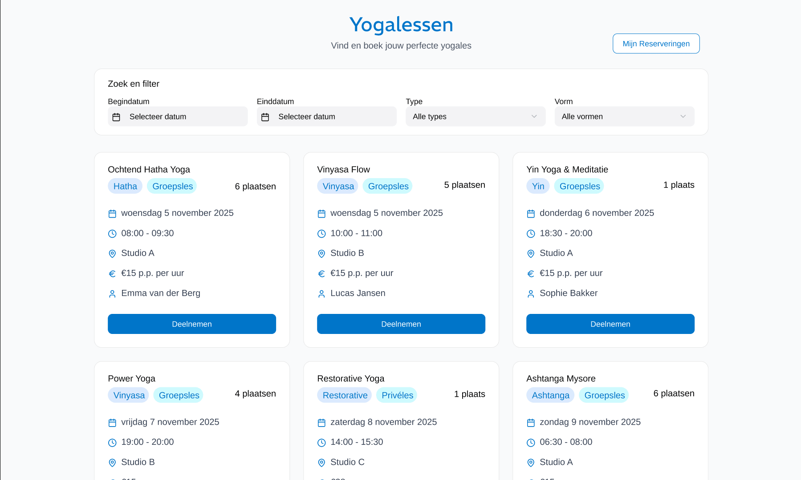Image resolution: width=801 pixels, height=480 pixels.
Task: Open the Begindatum date picker
Action: [x=178, y=116]
